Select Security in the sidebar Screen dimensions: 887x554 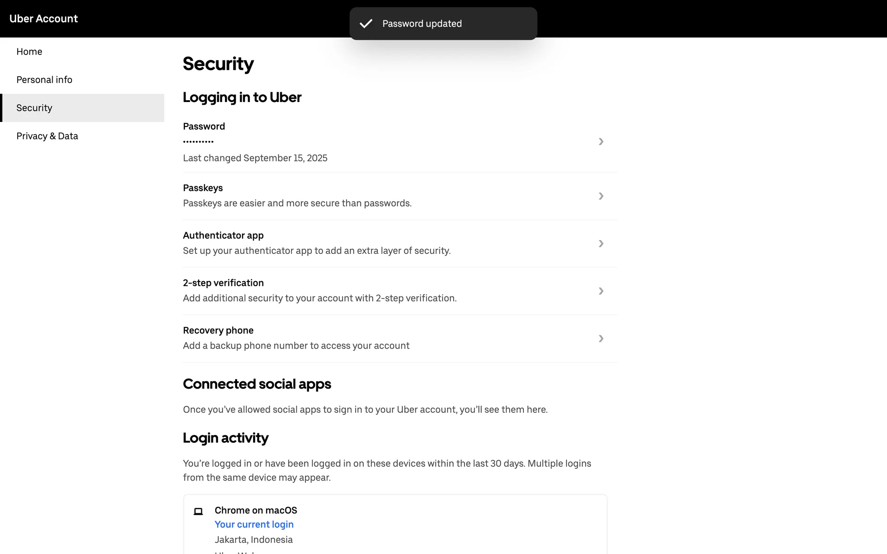pyautogui.click(x=35, y=108)
